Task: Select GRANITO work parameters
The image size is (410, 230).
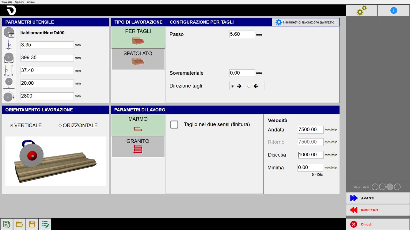Action: pos(138,147)
